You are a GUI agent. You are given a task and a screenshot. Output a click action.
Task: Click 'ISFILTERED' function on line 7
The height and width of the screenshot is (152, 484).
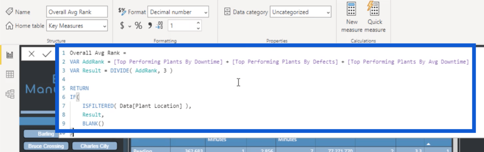click(98, 106)
